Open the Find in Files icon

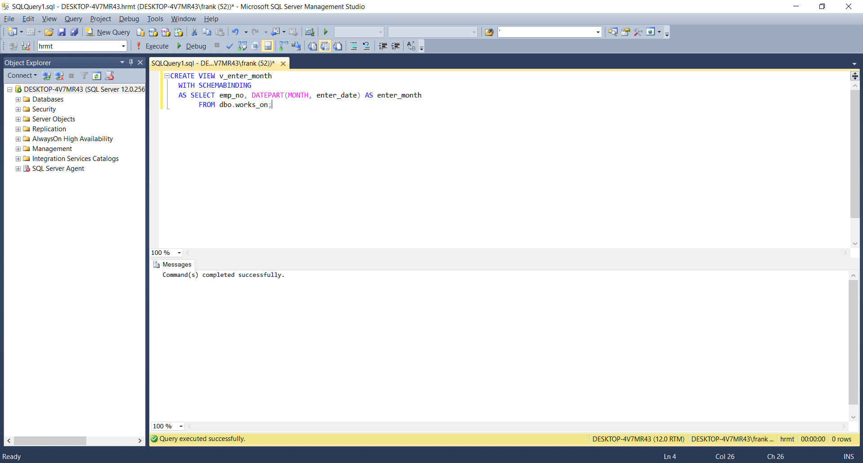(489, 32)
